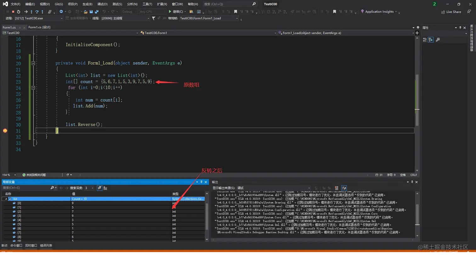Open the 工具(T) menu
Viewport: 476px width, 258px height.
coord(147,4)
